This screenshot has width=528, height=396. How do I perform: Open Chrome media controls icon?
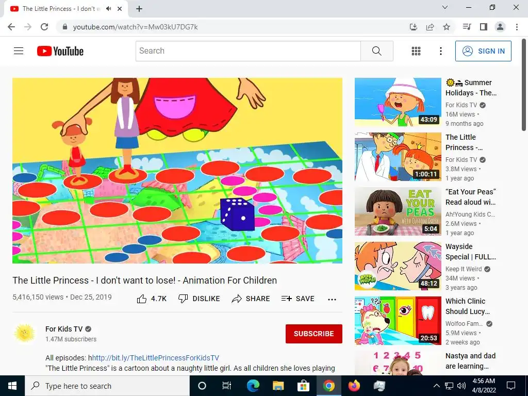coord(467,27)
